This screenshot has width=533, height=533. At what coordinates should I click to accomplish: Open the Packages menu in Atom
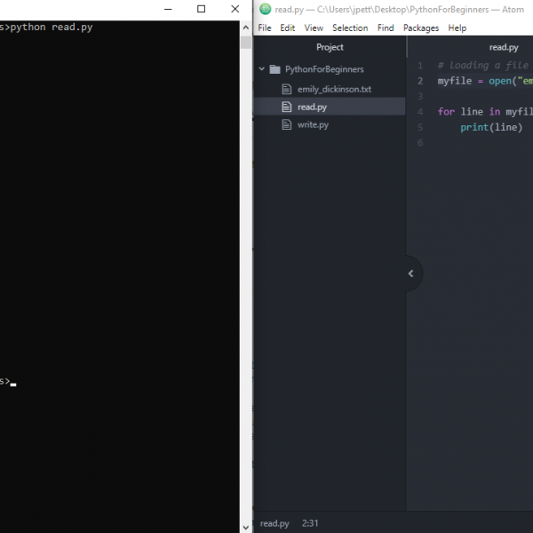click(x=421, y=28)
